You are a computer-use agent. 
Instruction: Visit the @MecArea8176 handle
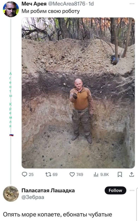coord(67,4)
